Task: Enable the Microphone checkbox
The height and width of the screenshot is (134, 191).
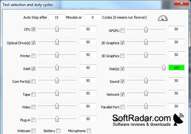Action: [89, 131]
